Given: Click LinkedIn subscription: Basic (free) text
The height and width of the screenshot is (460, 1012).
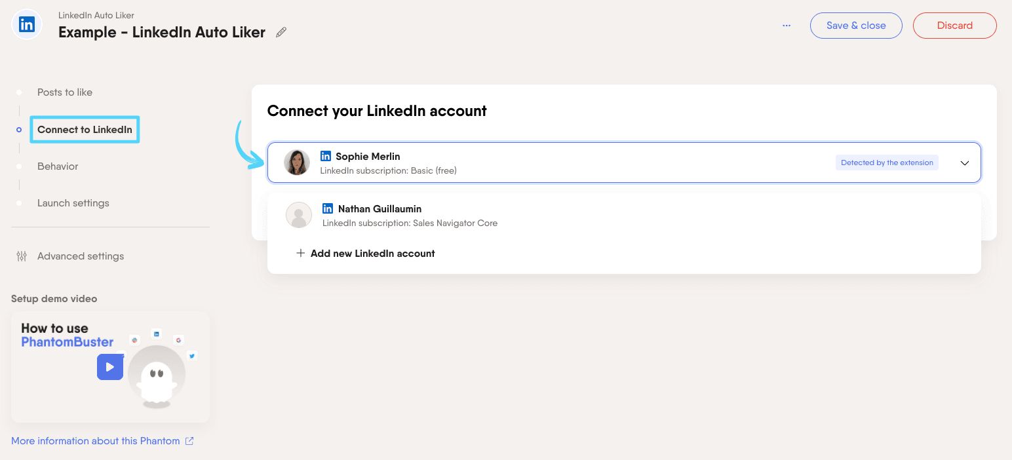Looking at the screenshot, I should point(388,171).
